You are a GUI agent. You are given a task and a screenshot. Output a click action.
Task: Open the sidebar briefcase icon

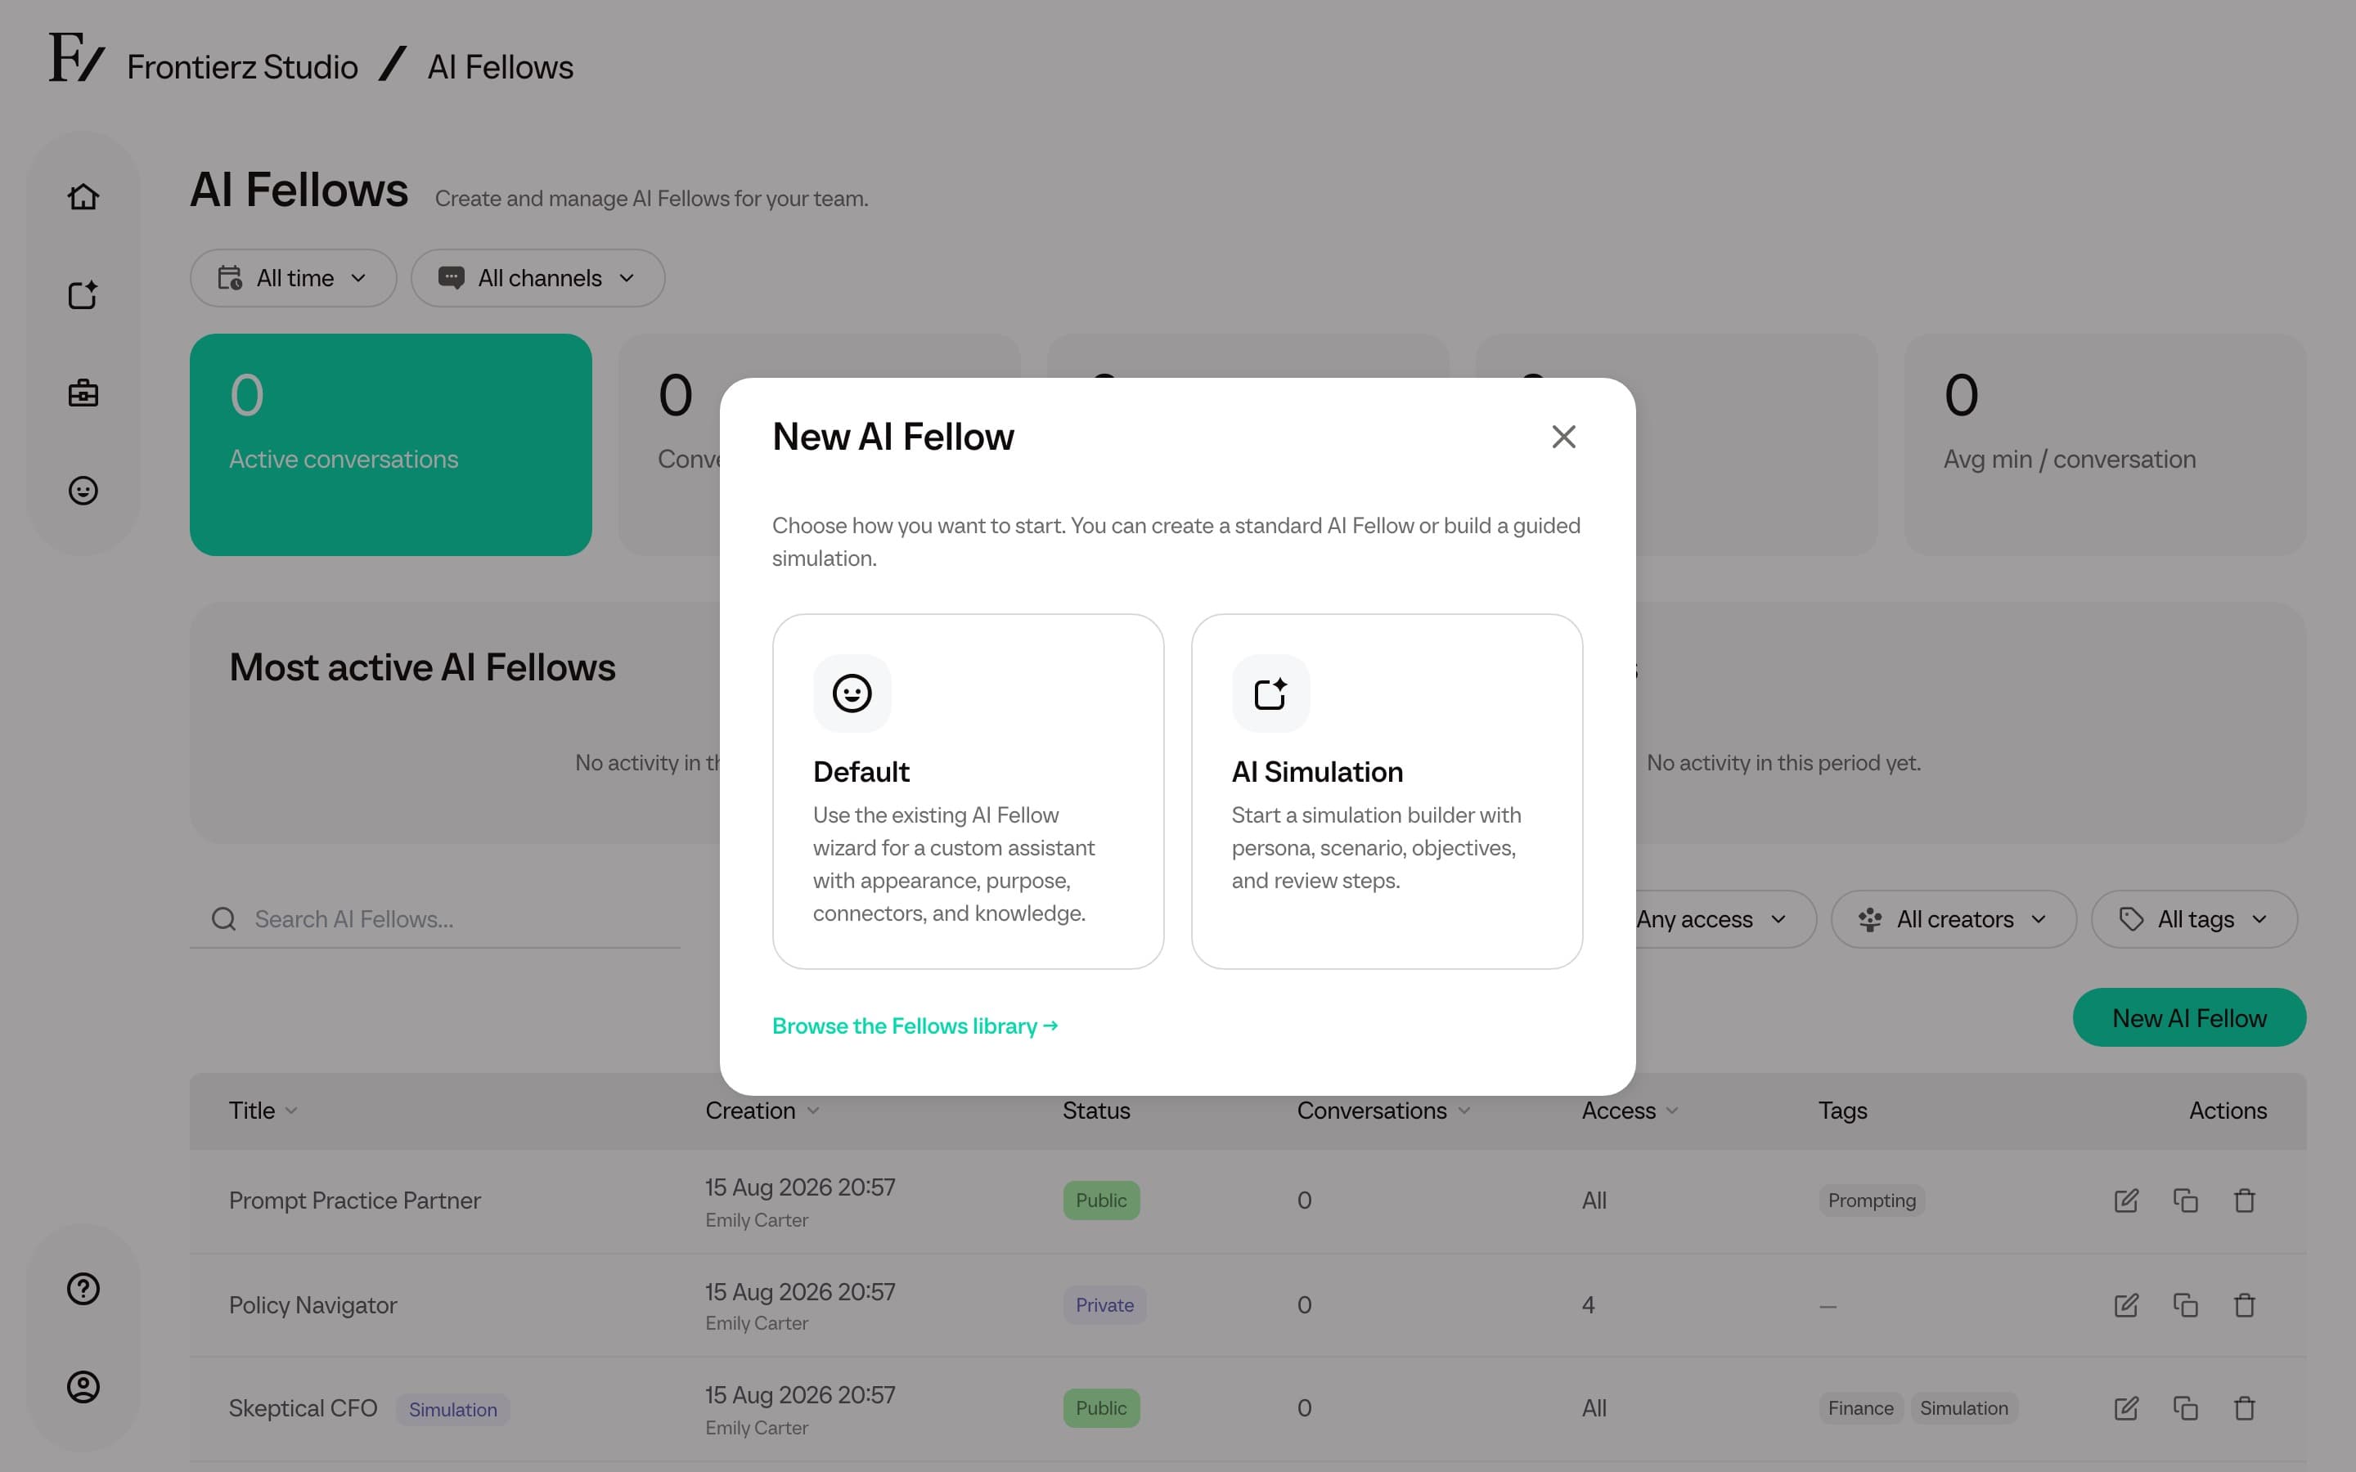pos(83,393)
